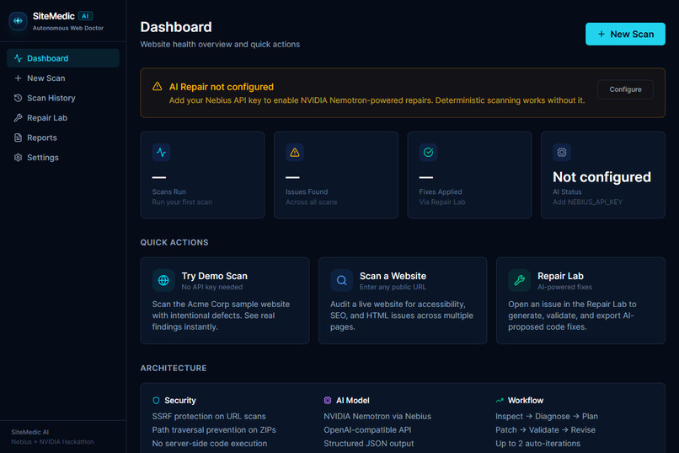Open the Scan a Website quick action
The height and width of the screenshot is (453, 679).
point(403,301)
